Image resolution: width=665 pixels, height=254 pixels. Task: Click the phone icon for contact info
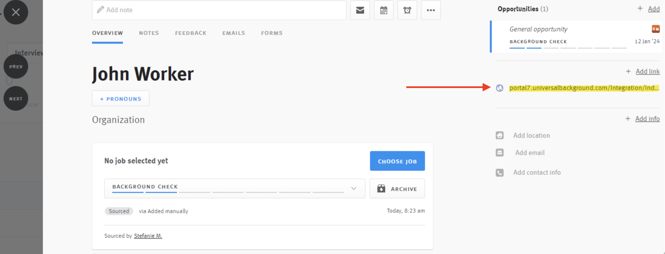[499, 173]
